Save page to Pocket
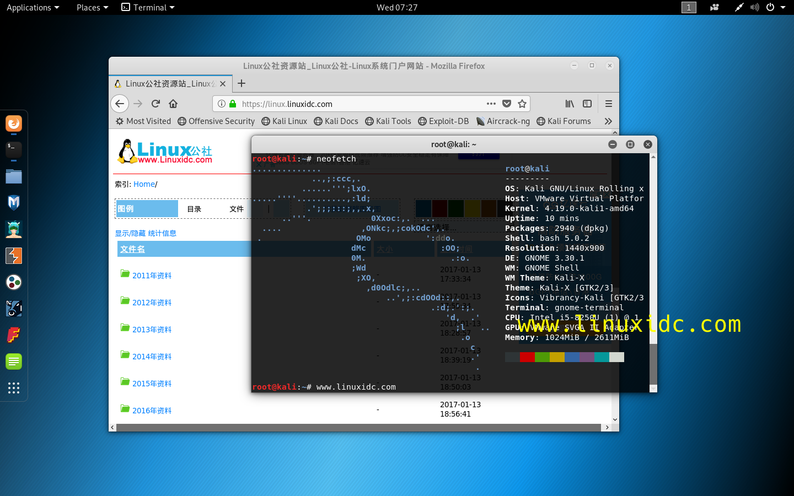 (507, 104)
